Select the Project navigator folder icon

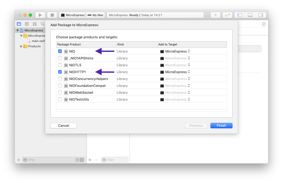[19, 24]
